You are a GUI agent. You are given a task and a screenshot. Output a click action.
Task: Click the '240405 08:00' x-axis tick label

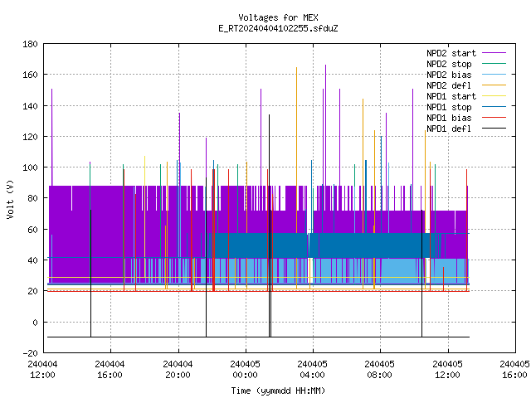pyautogui.click(x=380, y=370)
